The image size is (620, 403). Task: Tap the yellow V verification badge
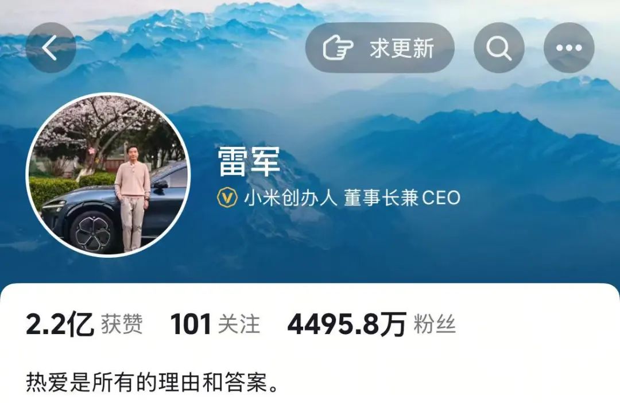[x=227, y=197]
